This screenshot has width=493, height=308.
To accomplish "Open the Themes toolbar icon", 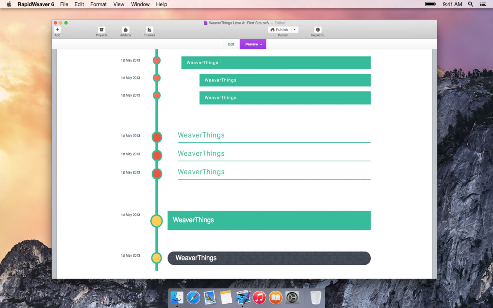I will coord(149,30).
